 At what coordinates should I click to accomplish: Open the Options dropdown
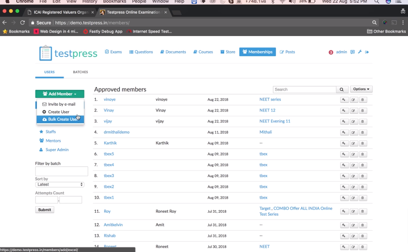tap(361, 89)
